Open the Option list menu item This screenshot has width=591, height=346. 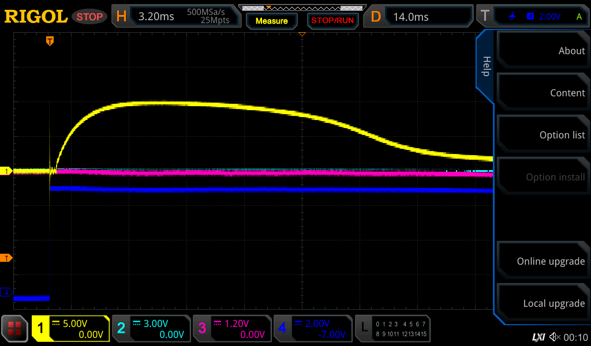click(x=543, y=135)
